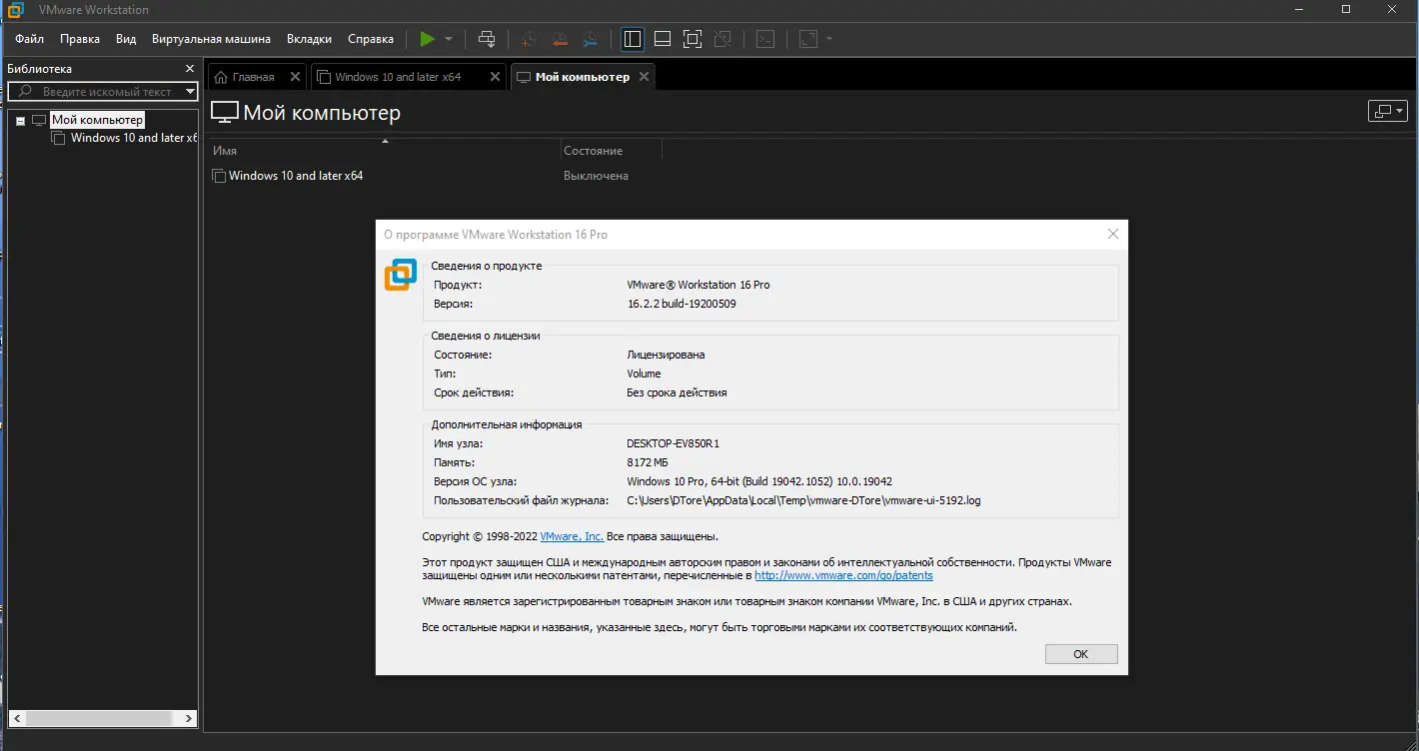The width and height of the screenshot is (1419, 751).
Task: Click the VMware, Inc. hyperlink
Action: [x=572, y=536]
